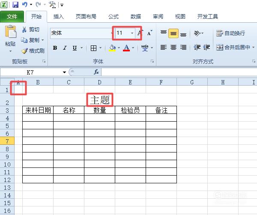Click the wén phonetic guide icon
This screenshot has width=257, height=215.
pyautogui.click(x=145, y=48)
